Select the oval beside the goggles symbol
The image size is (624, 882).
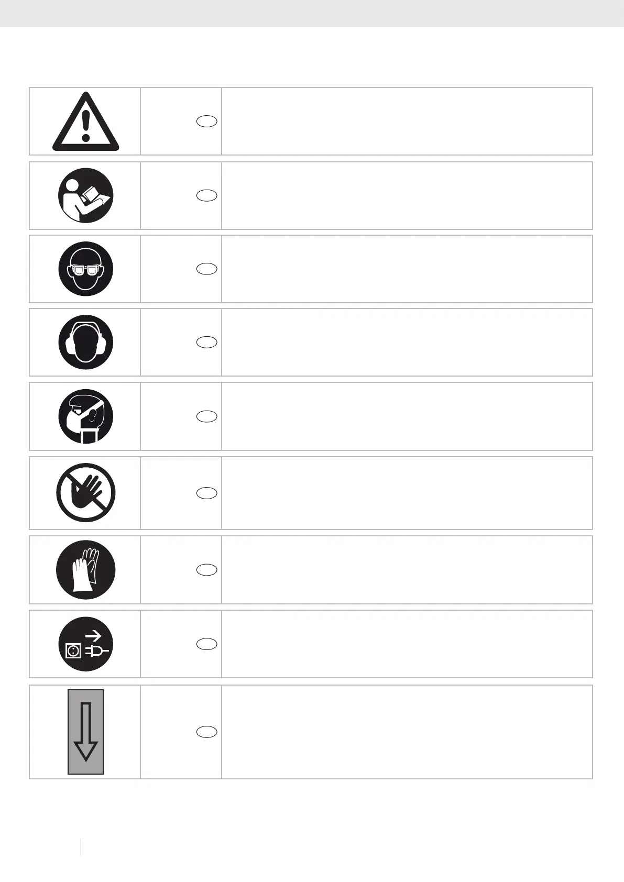[x=207, y=269]
